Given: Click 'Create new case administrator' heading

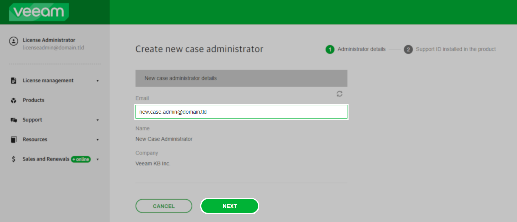Looking at the screenshot, I should pyautogui.click(x=199, y=49).
